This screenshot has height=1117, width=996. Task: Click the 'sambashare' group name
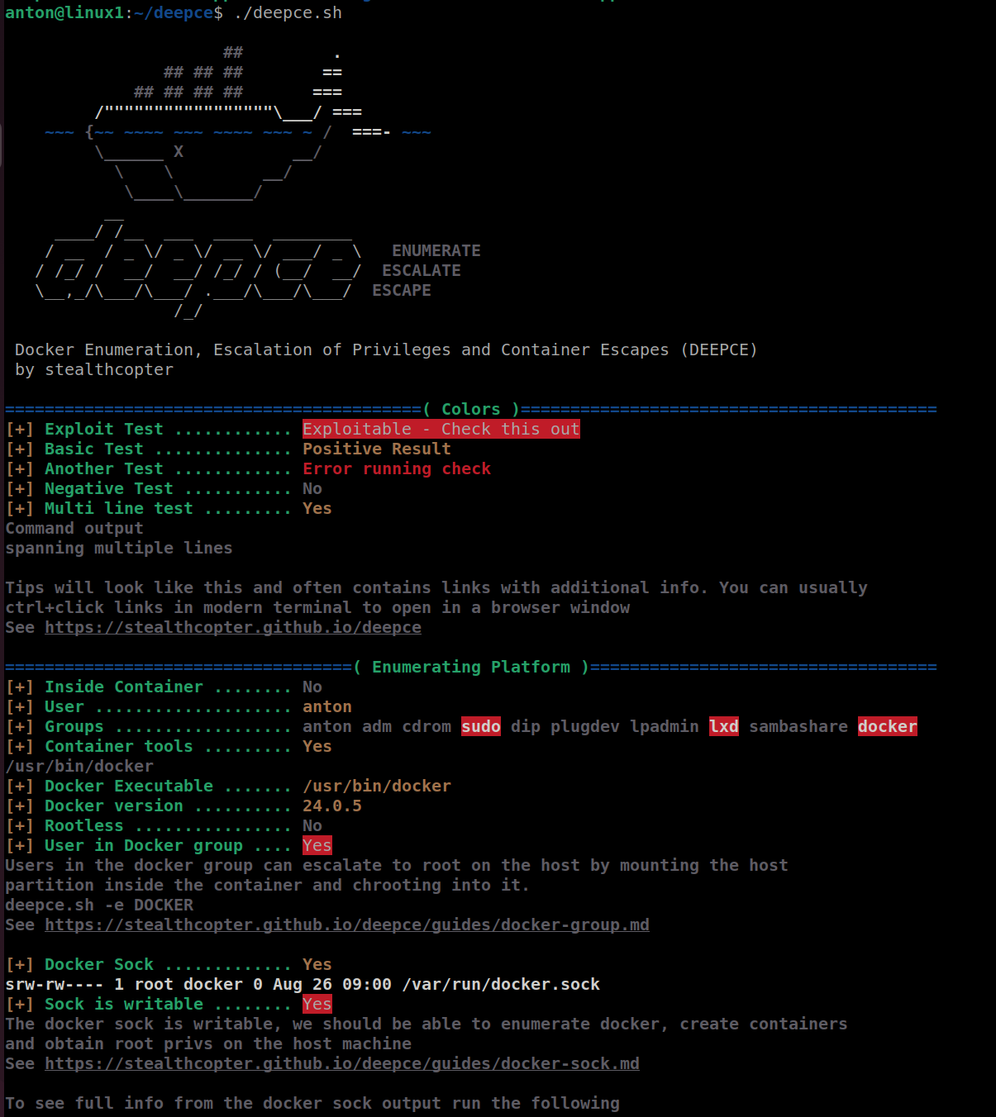(798, 727)
